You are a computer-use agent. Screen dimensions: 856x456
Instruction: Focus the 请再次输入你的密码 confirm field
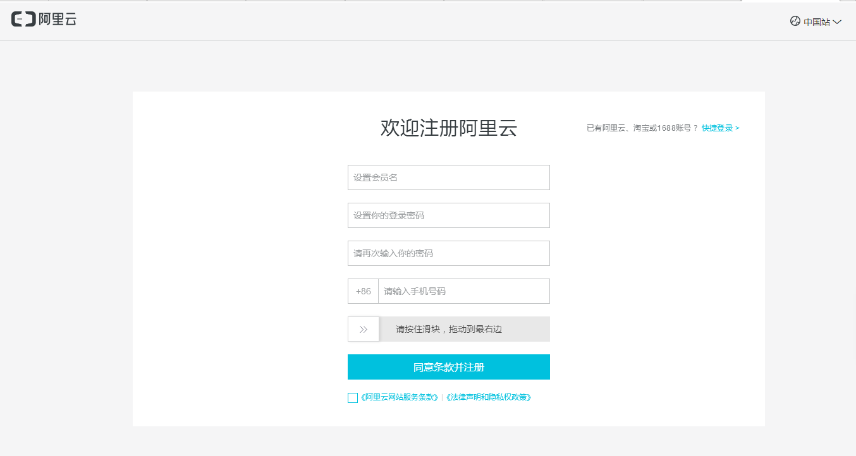[x=449, y=253]
